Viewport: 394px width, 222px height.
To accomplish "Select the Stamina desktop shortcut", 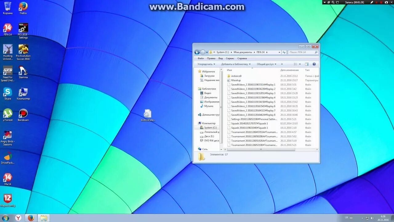I will click(x=23, y=72).
